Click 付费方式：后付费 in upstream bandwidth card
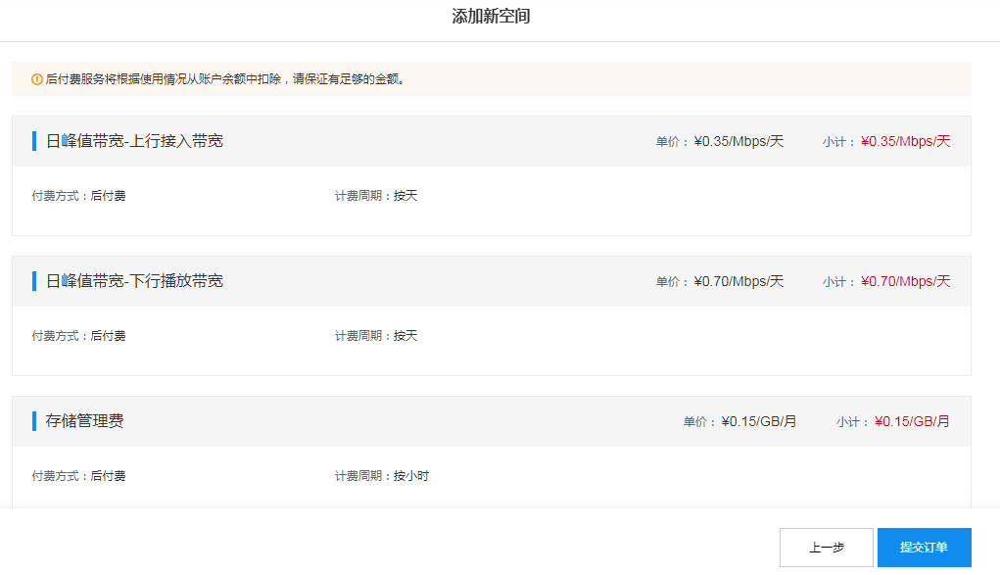Image resolution: width=1000 pixels, height=575 pixels. (79, 196)
